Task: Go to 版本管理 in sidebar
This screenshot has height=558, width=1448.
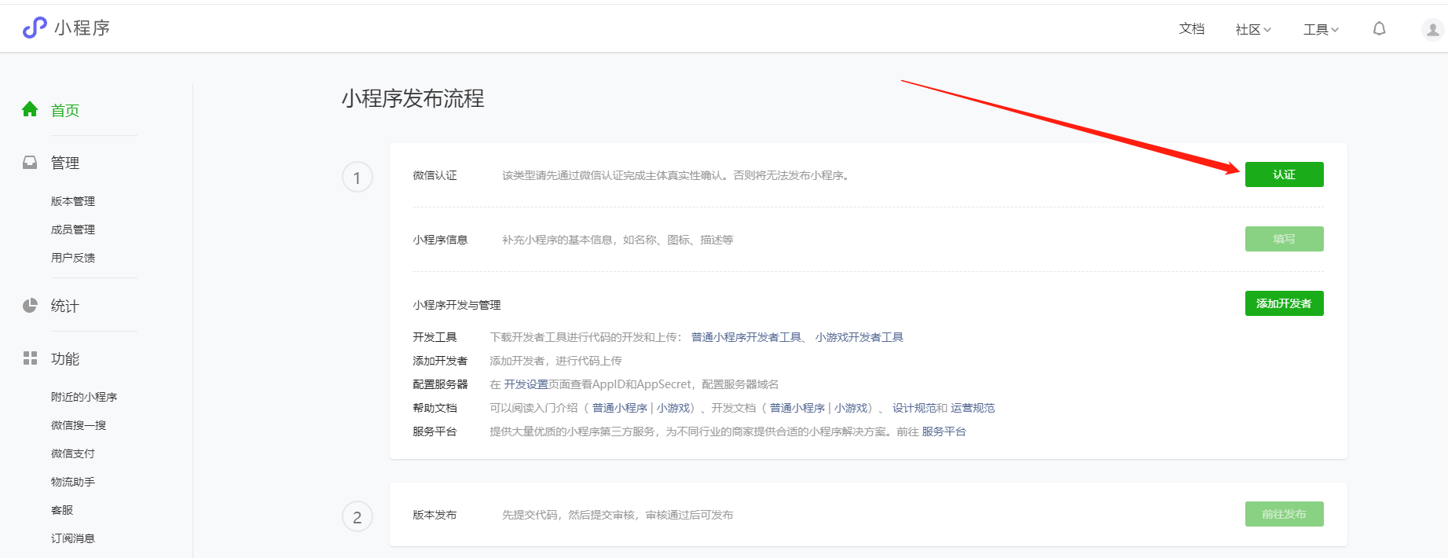Action: pyautogui.click(x=73, y=201)
